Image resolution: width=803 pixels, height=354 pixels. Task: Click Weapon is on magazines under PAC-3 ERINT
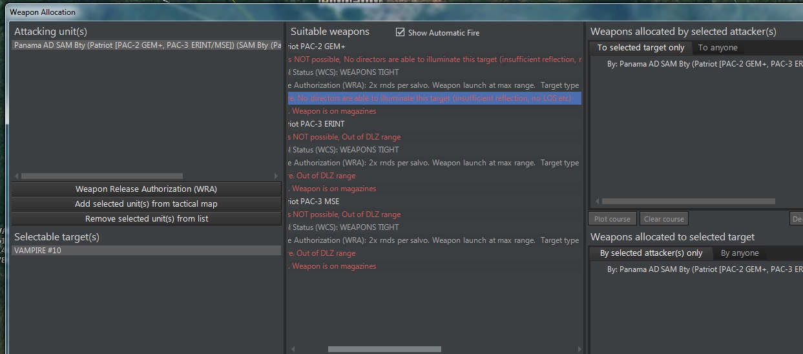pos(434,189)
